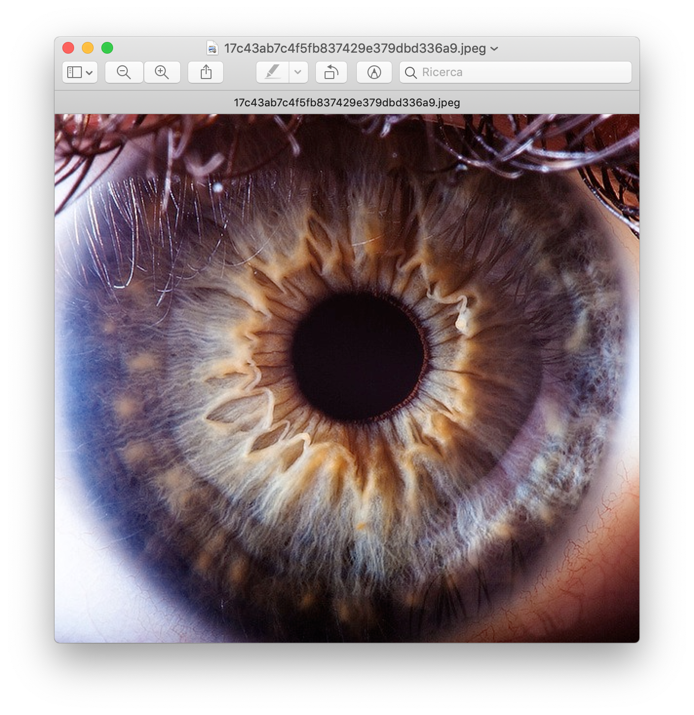Image resolution: width=694 pixels, height=715 pixels.
Task: Click the eye photo in the viewer
Action: point(347,378)
